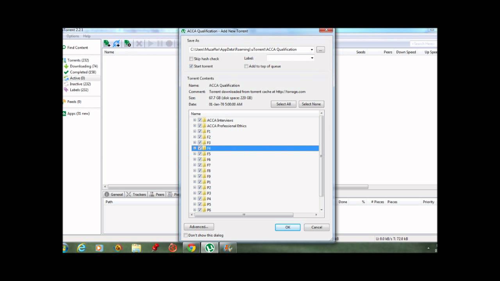
Task: Expand the F6 folder tree node
Action: coord(195,159)
